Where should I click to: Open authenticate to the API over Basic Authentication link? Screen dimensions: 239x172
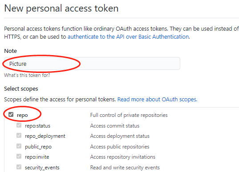(x=128, y=37)
